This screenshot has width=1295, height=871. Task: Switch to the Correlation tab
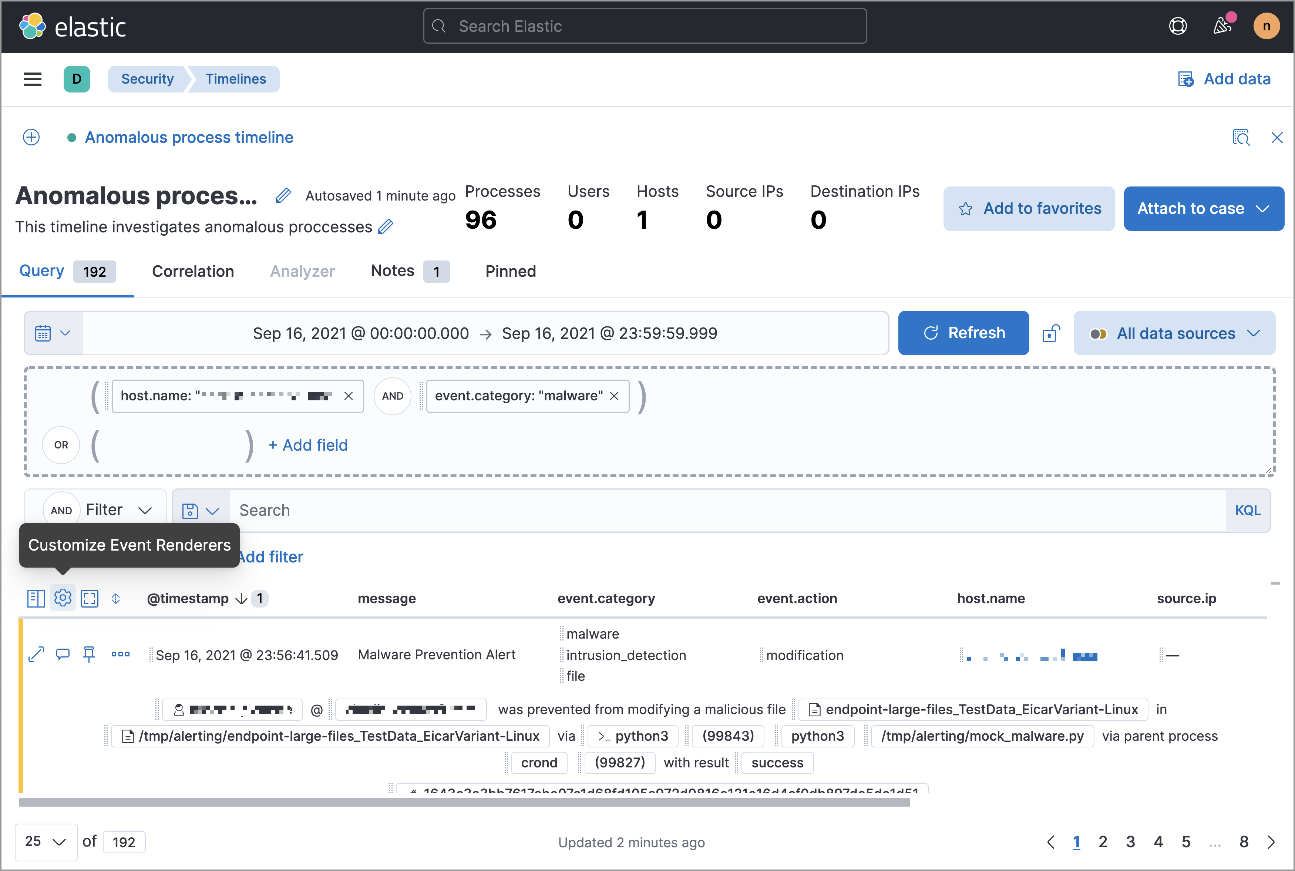(x=193, y=271)
